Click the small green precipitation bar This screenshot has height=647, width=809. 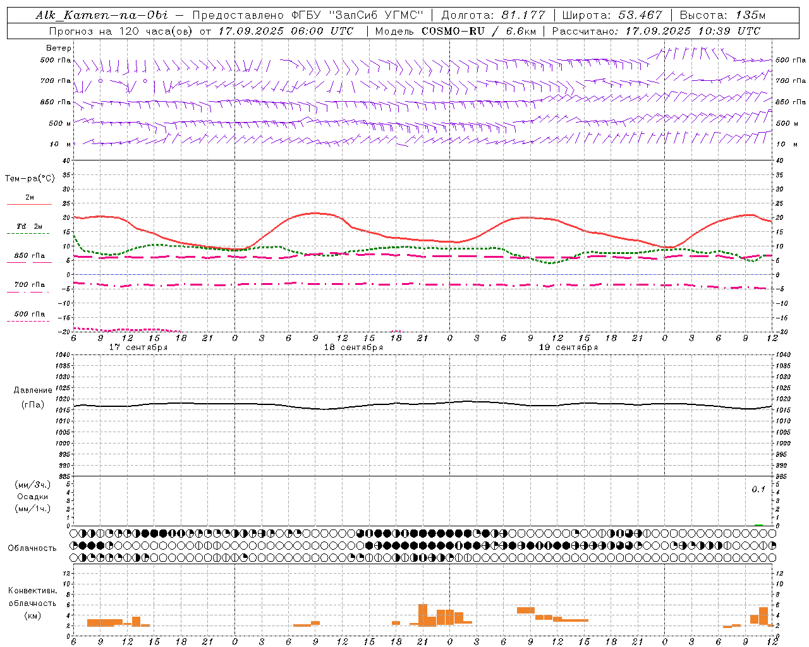coord(758,524)
